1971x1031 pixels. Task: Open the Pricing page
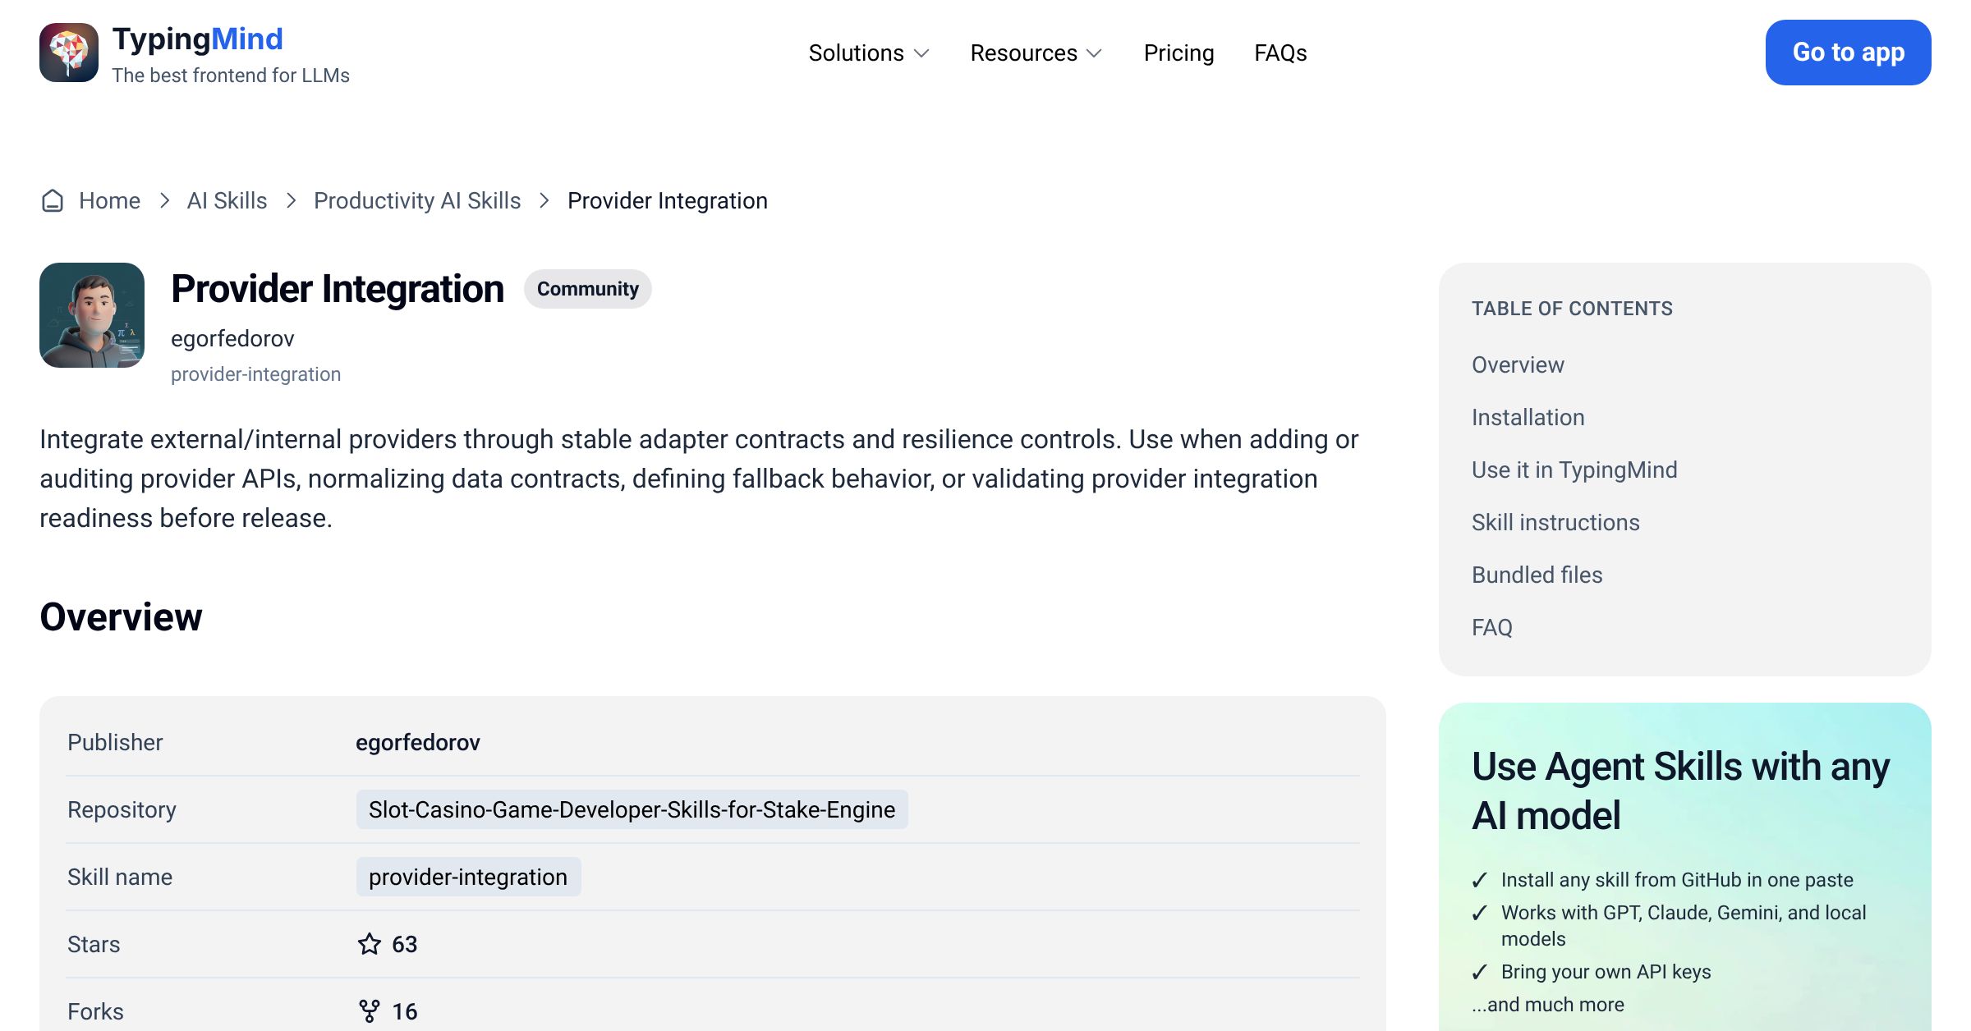pos(1178,53)
